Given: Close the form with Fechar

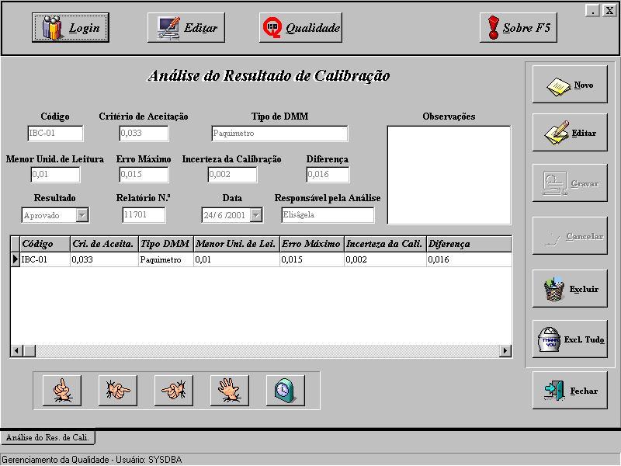Looking at the screenshot, I should pyautogui.click(x=570, y=391).
